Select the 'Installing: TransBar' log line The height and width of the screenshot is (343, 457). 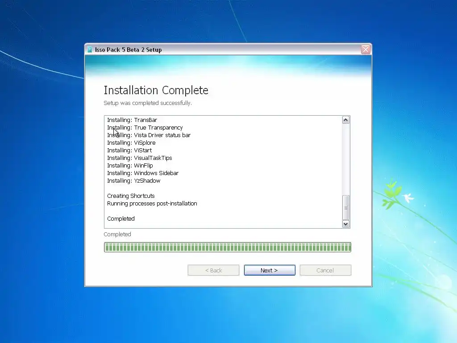[x=132, y=120]
